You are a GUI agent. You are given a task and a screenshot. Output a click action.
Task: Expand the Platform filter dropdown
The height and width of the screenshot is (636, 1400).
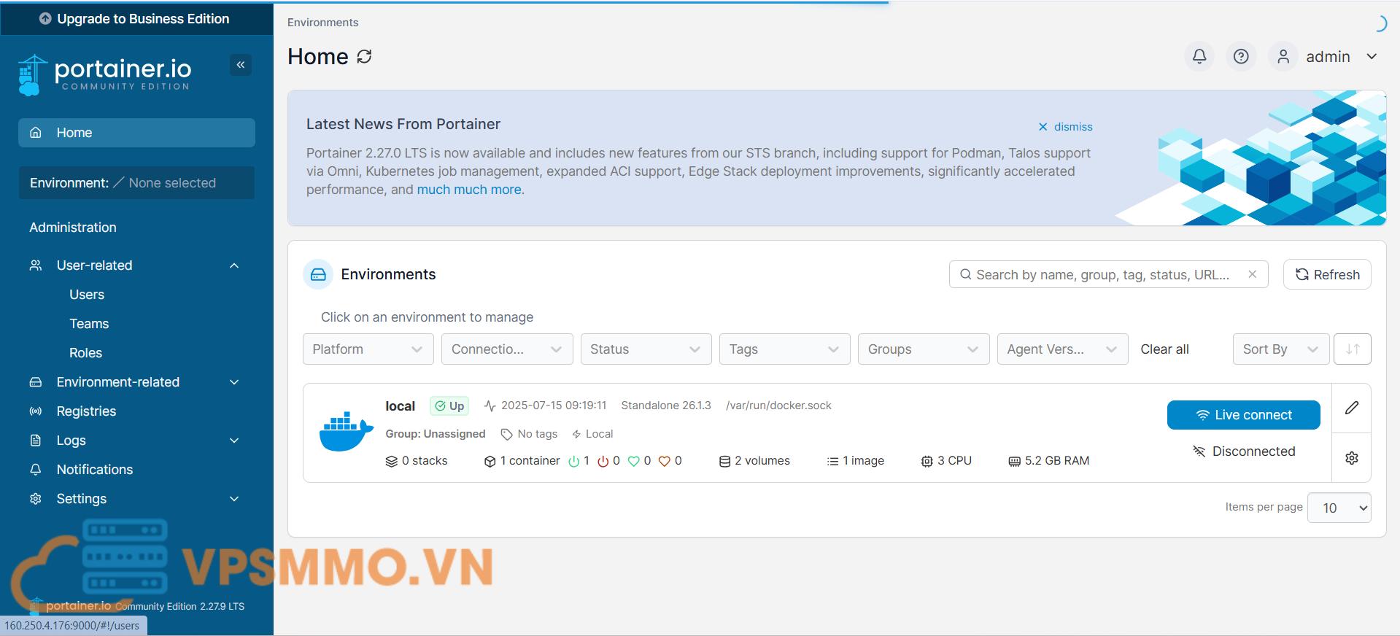click(x=368, y=349)
